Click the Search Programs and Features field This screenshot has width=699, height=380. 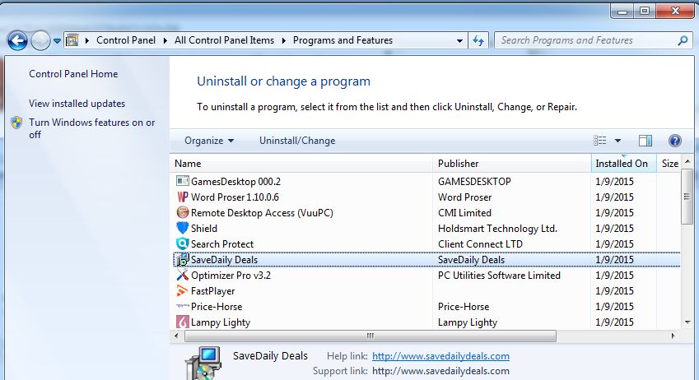593,40
